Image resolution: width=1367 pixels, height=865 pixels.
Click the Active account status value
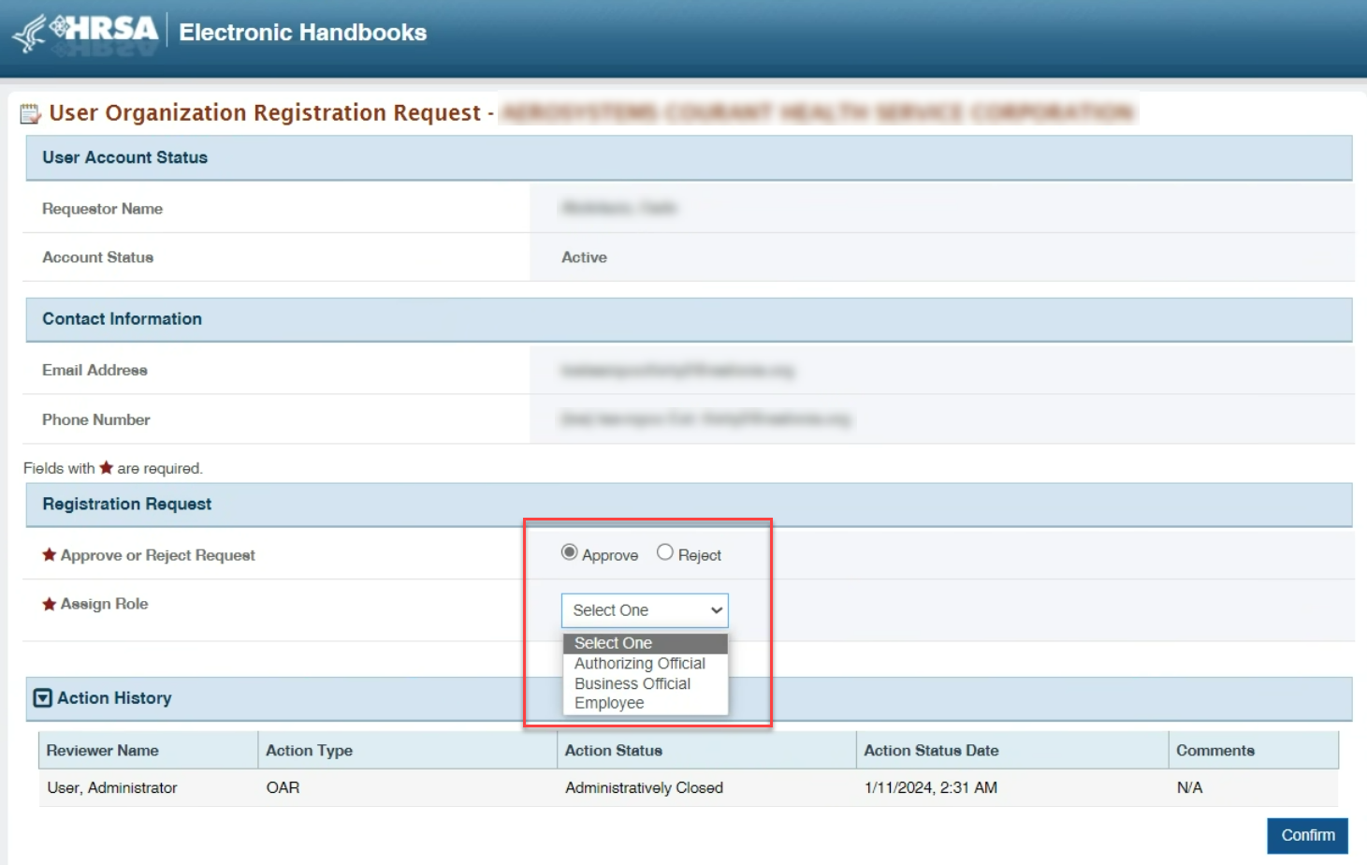[584, 257]
